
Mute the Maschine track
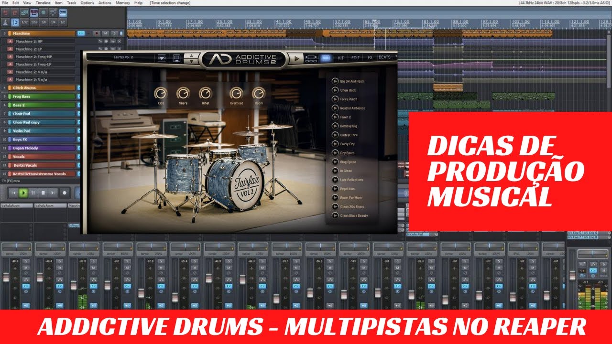(x=105, y=33)
